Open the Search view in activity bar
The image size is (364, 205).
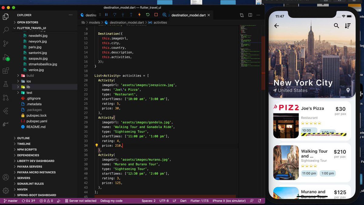point(6,30)
